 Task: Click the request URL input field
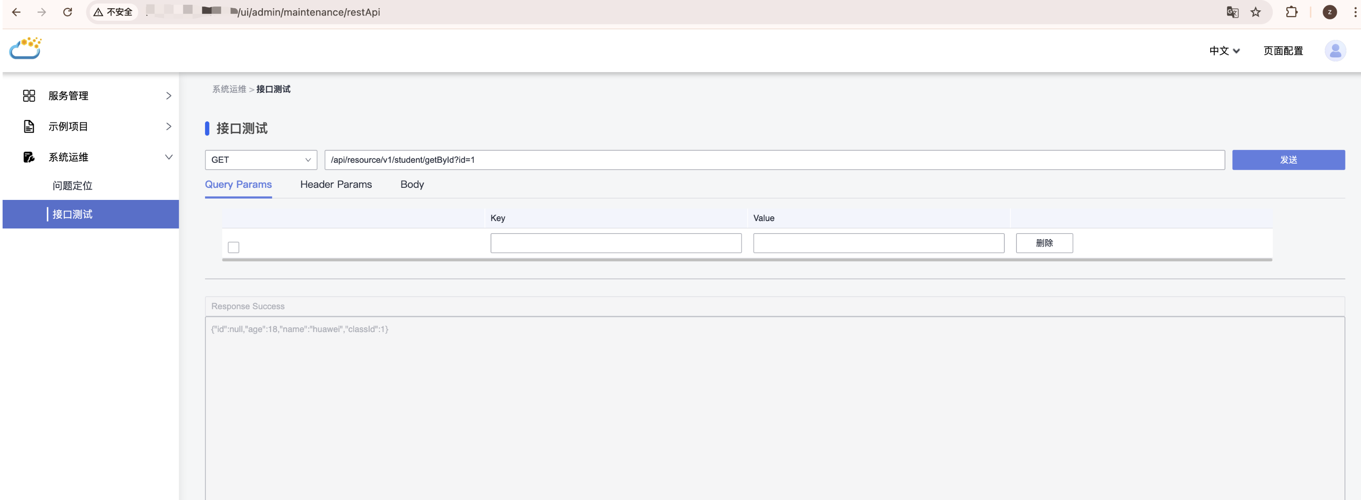(774, 160)
